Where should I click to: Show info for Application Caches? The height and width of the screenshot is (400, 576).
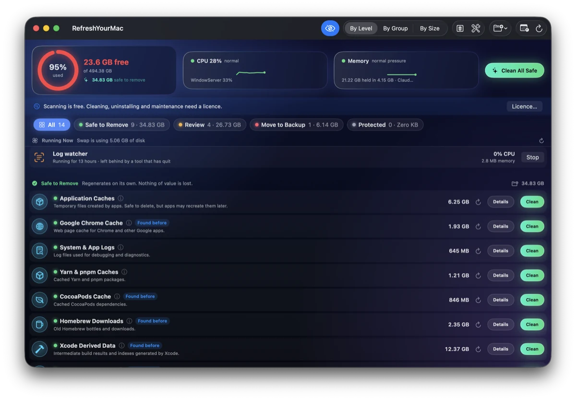[120, 198]
